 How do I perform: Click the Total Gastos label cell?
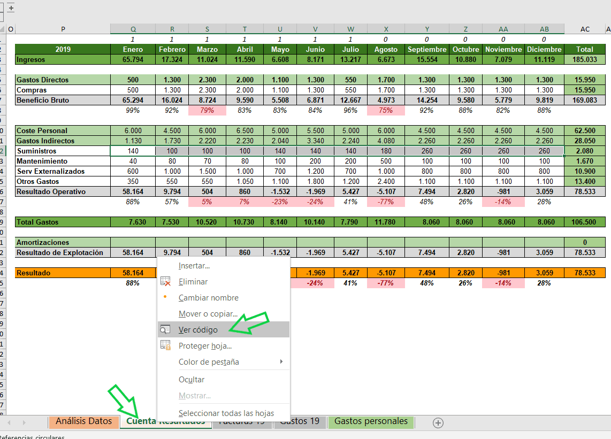(63, 222)
